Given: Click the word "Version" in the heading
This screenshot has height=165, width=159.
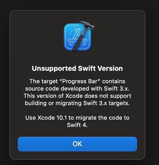Looking at the screenshot, I should pos(110,69).
